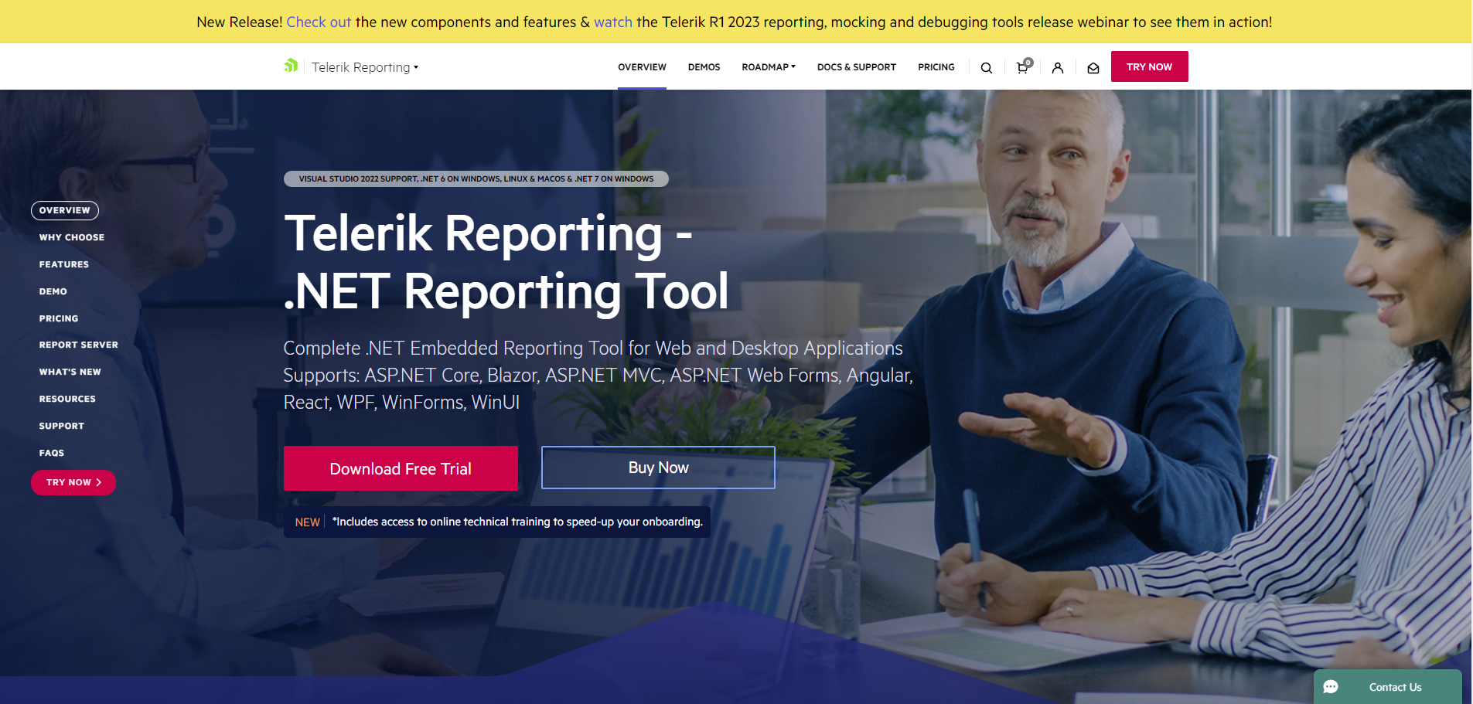Screen dimensions: 1473x704
Task: Click the Buy Now button
Action: pos(657,467)
